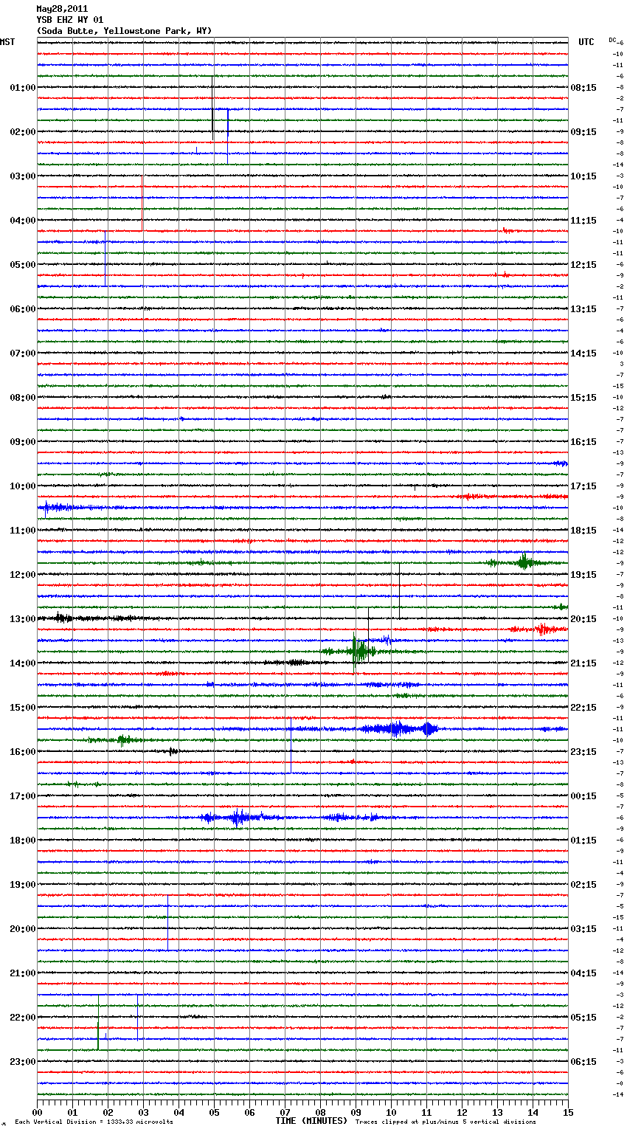Click the 06:15 UTC time label
This screenshot has width=627, height=1132.
point(583,1062)
